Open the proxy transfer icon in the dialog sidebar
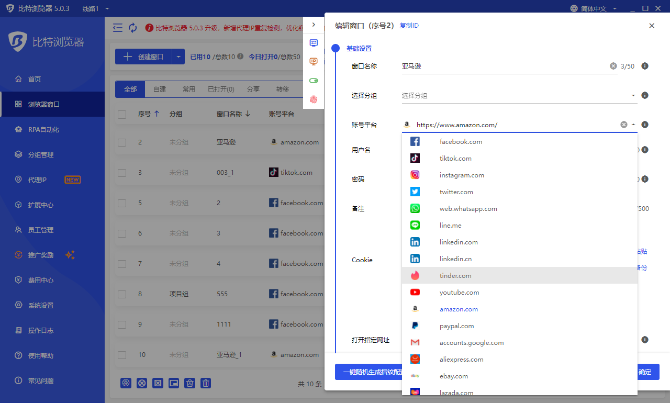This screenshot has width=670, height=403. coord(314,43)
